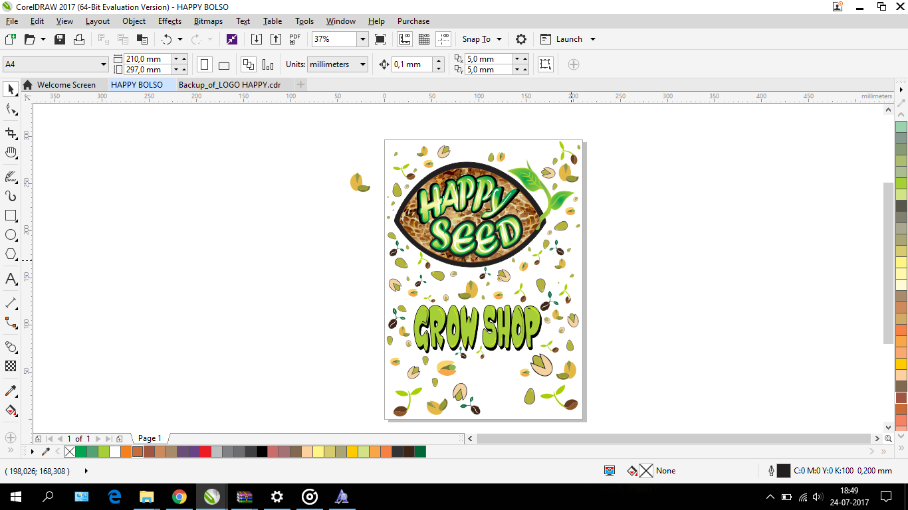The width and height of the screenshot is (908, 510).
Task: Select the Pick tool
Action: click(11, 89)
